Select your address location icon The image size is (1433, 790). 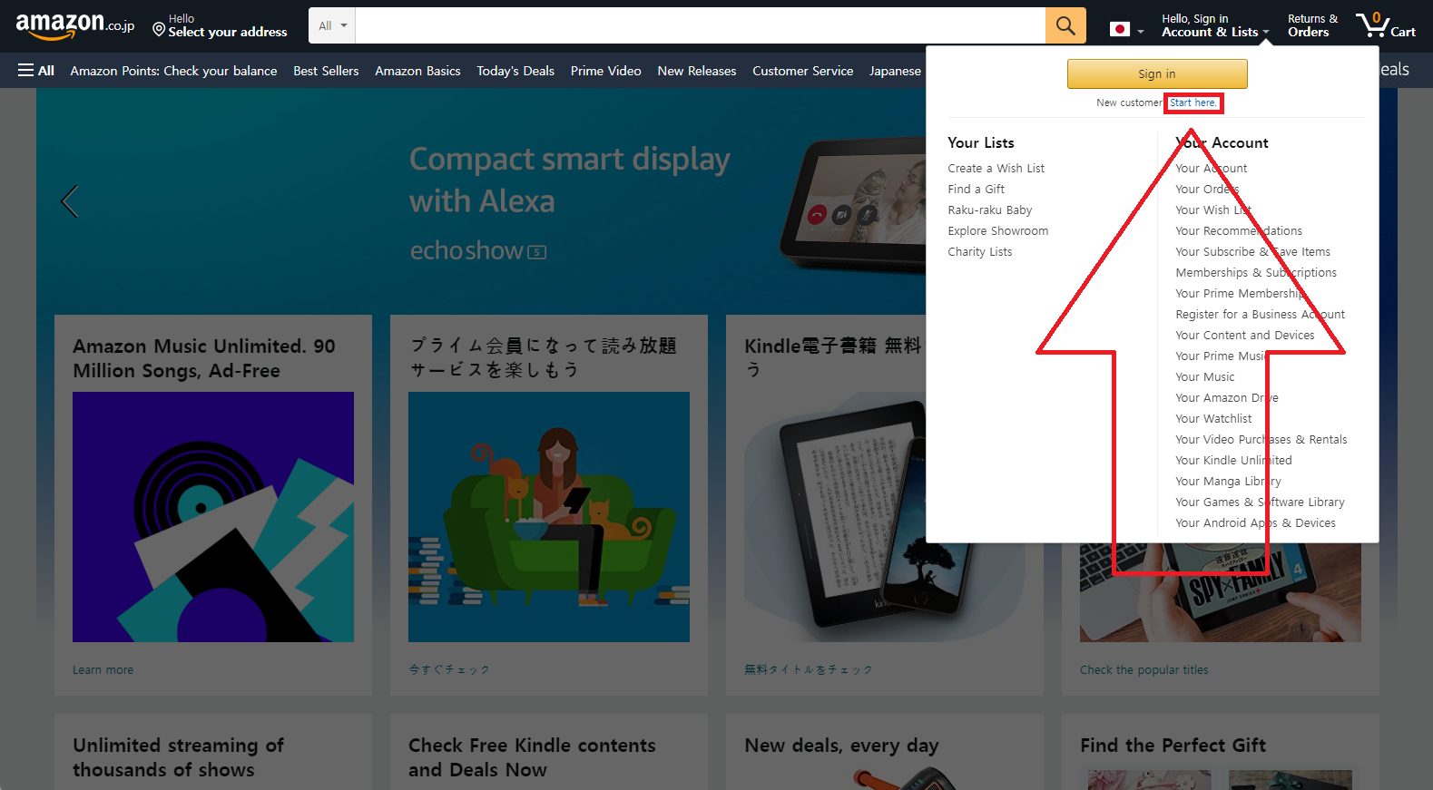(x=159, y=30)
